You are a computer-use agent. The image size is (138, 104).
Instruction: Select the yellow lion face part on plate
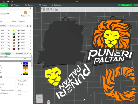pos(53,77)
